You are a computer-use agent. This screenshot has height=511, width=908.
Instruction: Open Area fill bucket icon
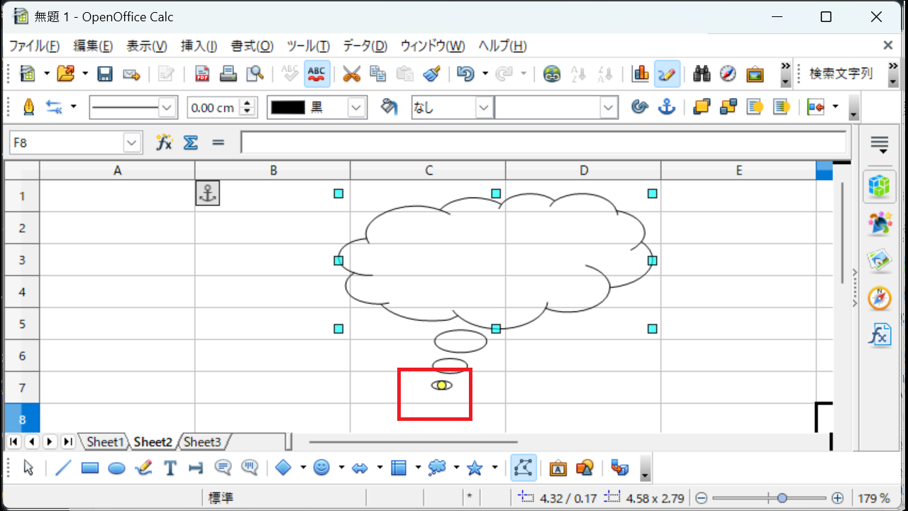pyautogui.click(x=389, y=107)
